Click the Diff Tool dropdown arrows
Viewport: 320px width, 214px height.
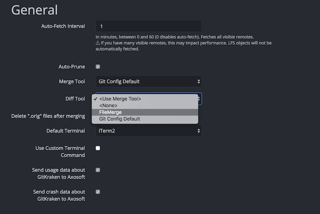(199, 99)
